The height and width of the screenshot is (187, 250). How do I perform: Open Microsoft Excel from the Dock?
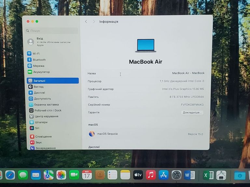point(208,175)
